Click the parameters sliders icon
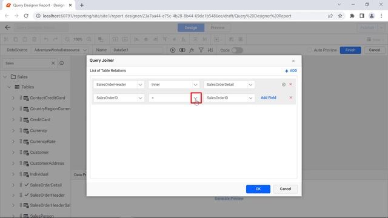The height and width of the screenshot is (218, 388). (x=210, y=50)
